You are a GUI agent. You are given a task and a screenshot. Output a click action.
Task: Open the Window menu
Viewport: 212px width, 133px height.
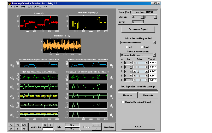(x=37, y=7)
